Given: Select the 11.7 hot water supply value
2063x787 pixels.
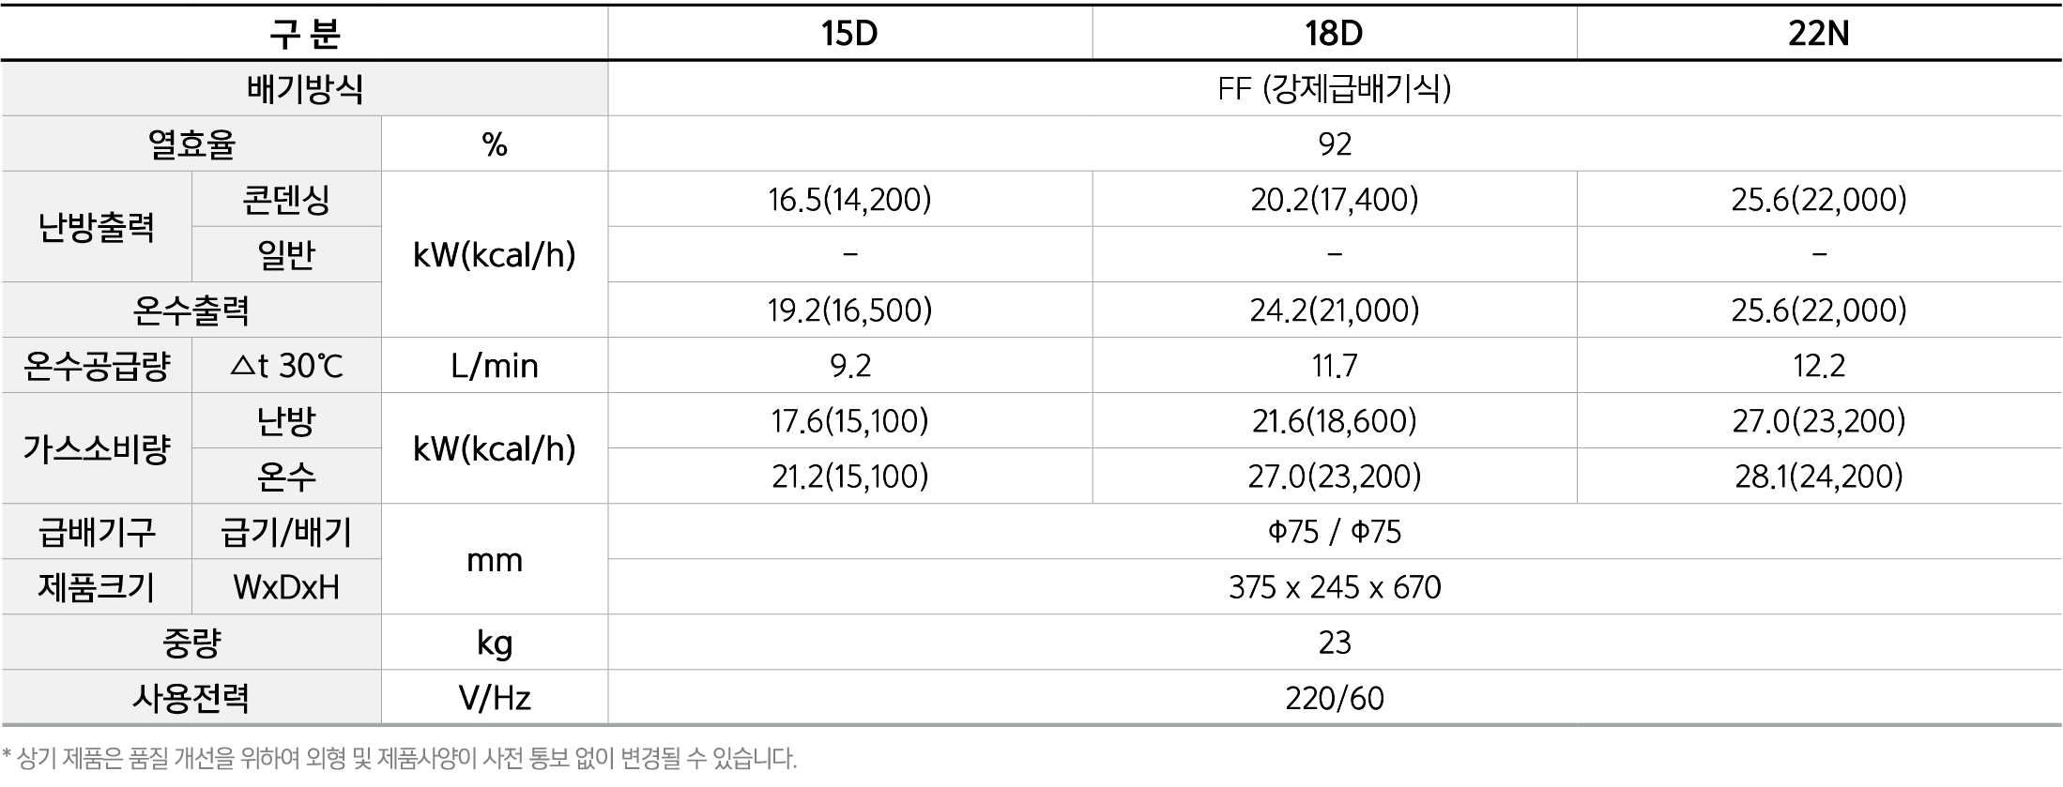Looking at the screenshot, I should coord(1334,366).
